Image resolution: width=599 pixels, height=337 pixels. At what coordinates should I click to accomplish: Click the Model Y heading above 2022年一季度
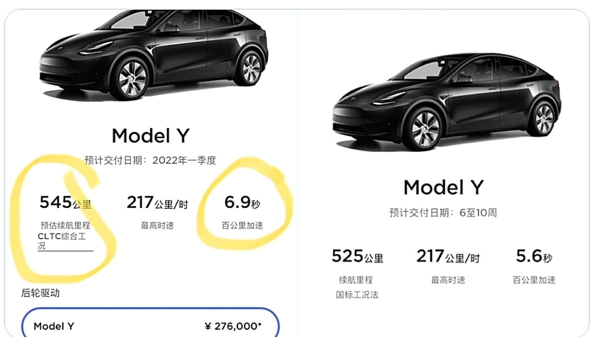click(150, 135)
